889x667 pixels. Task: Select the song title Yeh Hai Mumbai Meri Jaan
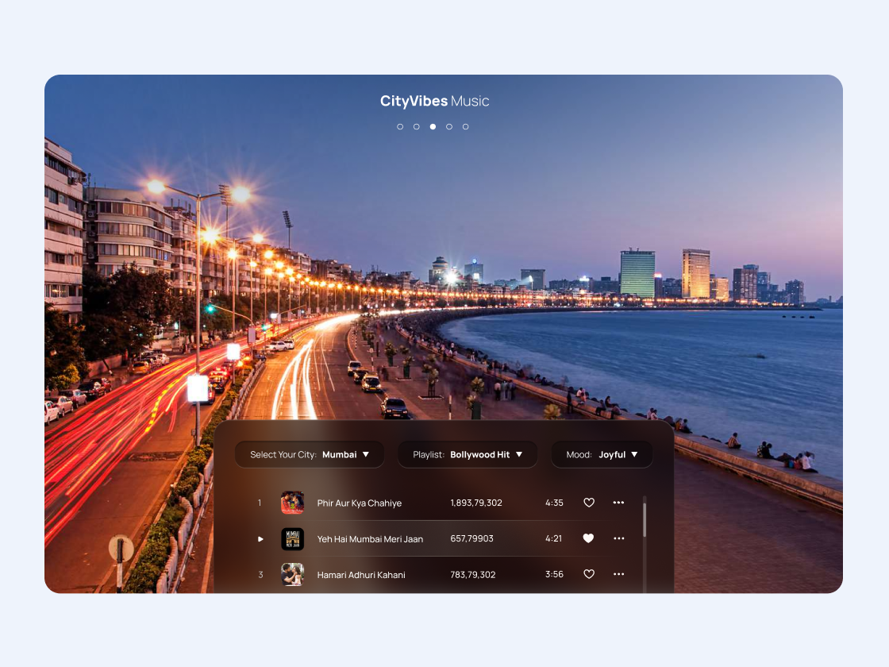370,539
